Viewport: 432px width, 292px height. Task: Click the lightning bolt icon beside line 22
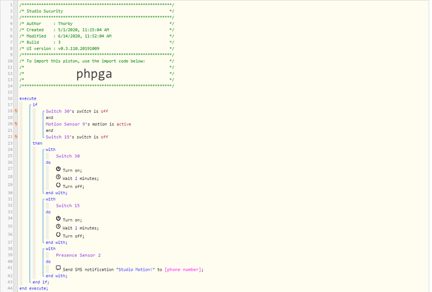(16, 137)
